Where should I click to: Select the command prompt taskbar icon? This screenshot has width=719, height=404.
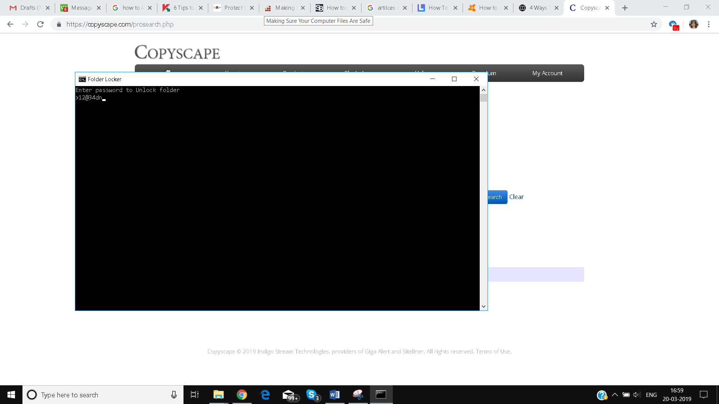[x=381, y=395]
